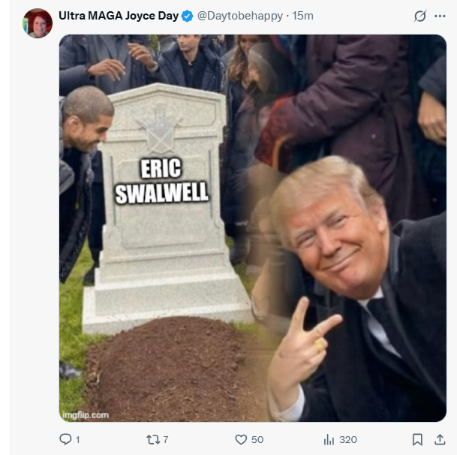Open the More options ellipsis menu

440,17
